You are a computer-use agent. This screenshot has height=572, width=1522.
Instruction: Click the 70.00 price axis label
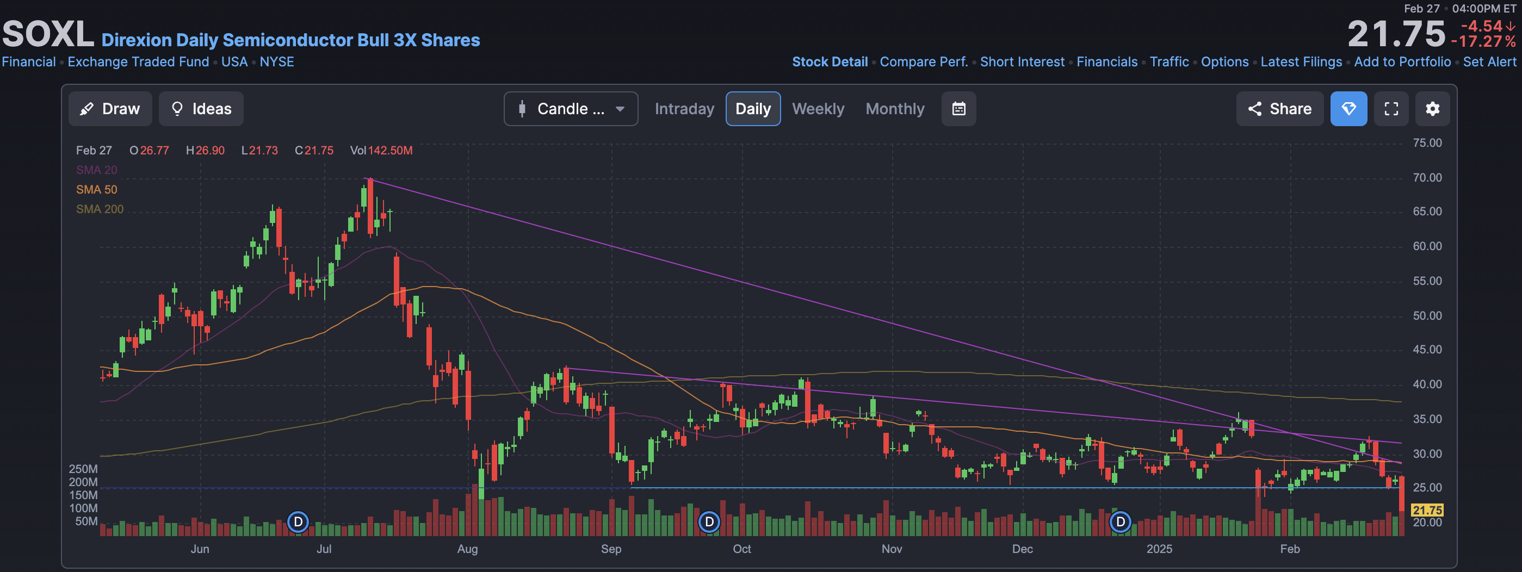(1427, 178)
